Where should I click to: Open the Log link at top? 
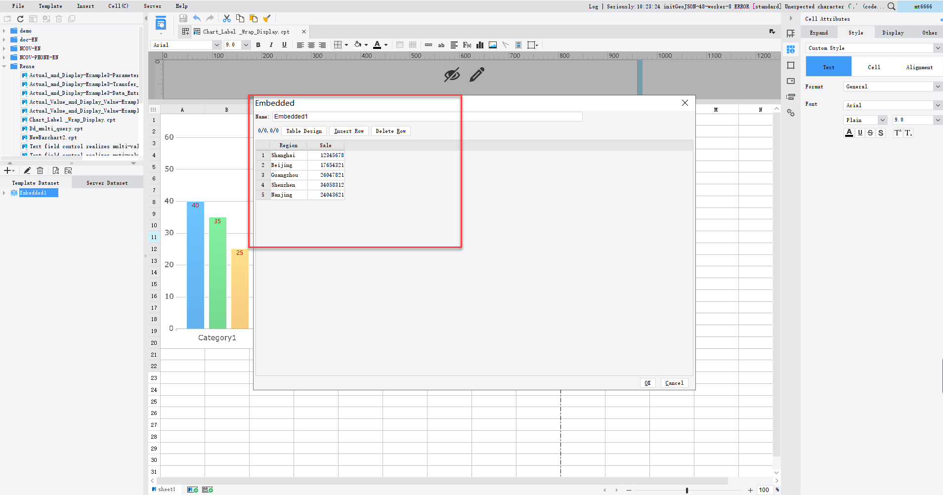click(593, 6)
